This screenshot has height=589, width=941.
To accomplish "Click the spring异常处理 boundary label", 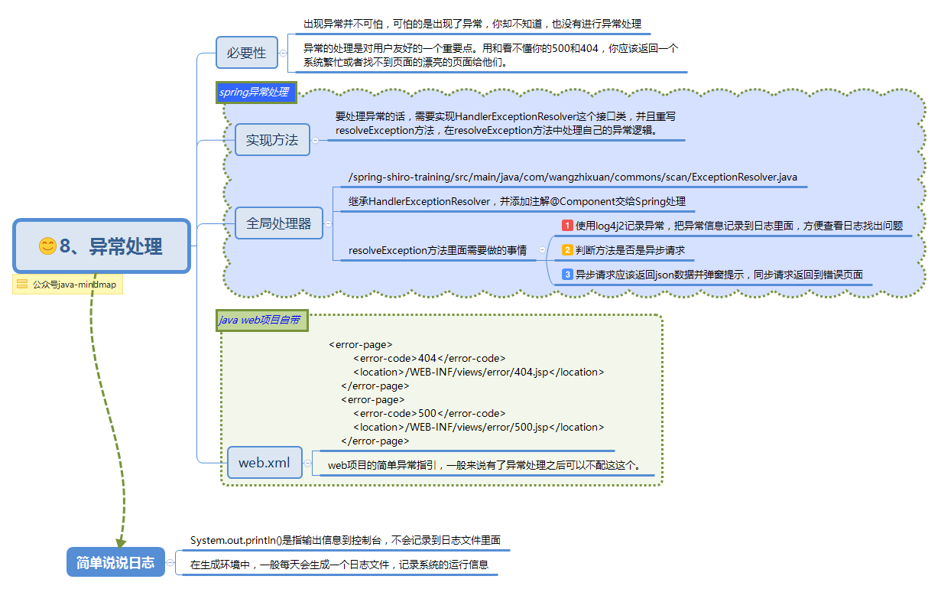I will [255, 93].
